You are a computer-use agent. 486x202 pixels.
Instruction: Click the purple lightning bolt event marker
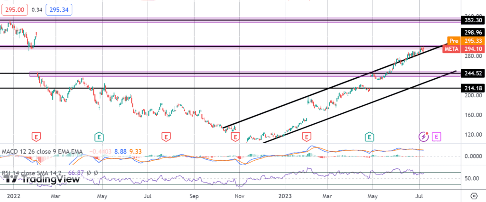423,137
